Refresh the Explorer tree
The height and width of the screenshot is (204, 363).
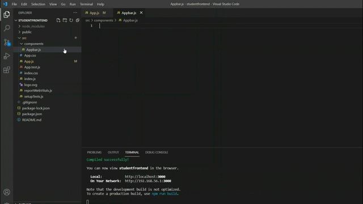71,20
